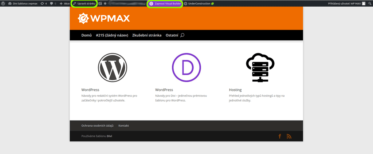
Task: Open comments with the speech bubble icon
Action: (53, 4)
